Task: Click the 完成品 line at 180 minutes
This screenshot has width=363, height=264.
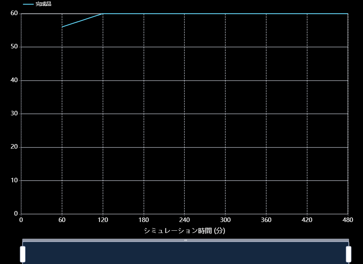Action: [144, 14]
